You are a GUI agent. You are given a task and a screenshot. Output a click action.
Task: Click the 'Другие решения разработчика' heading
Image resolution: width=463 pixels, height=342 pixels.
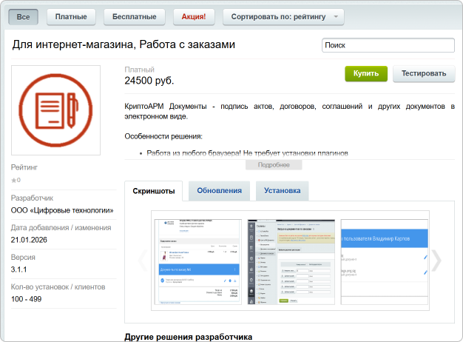[189, 337]
